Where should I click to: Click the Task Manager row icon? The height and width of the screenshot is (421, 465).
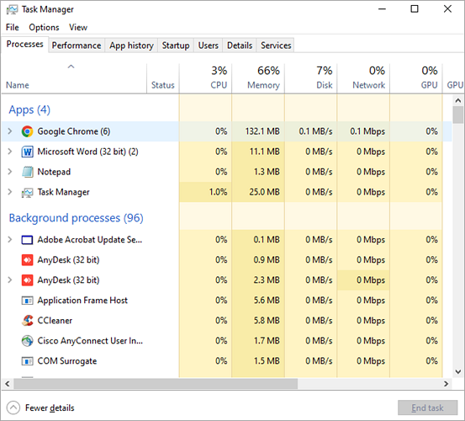coord(27,192)
